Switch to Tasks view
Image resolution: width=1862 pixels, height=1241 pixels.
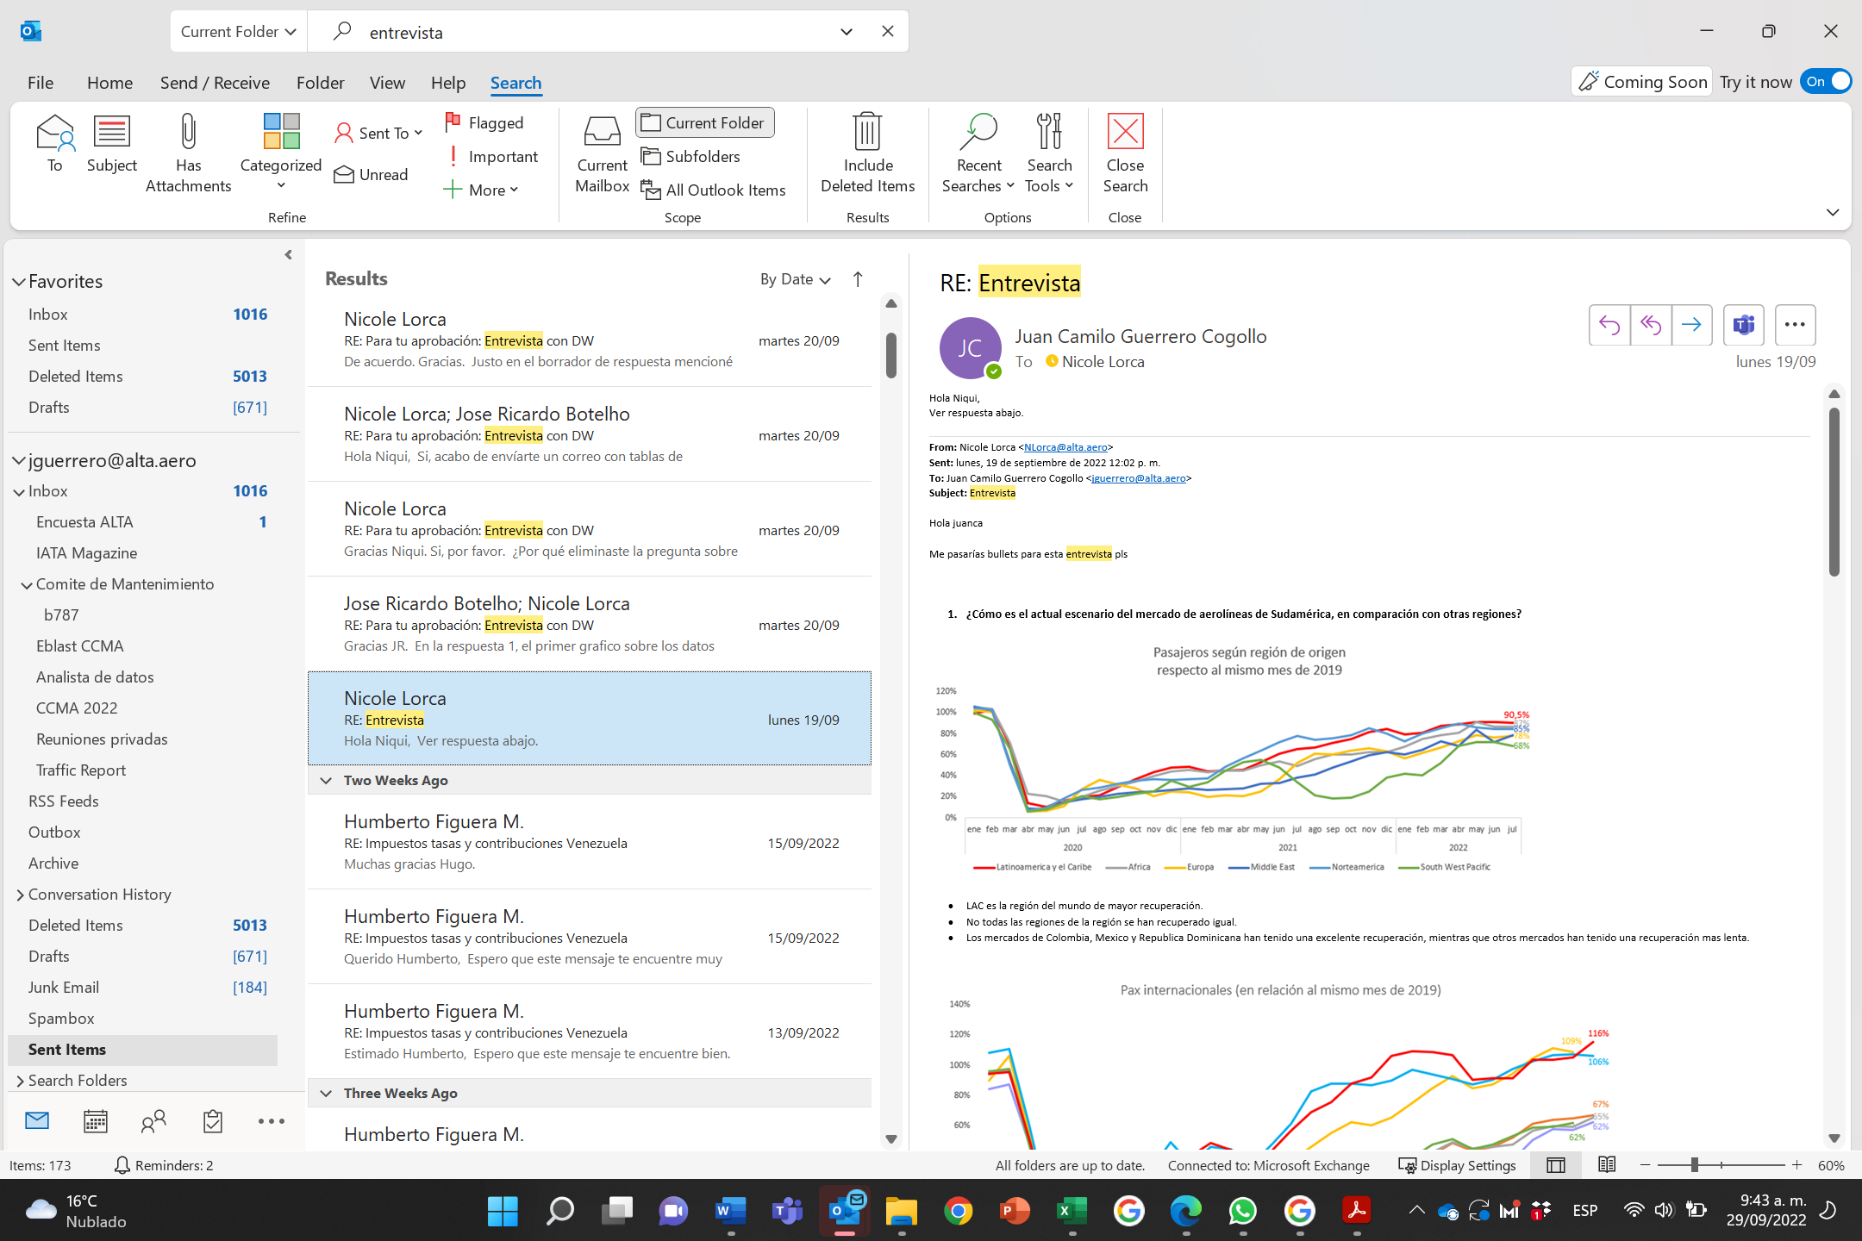(212, 1121)
